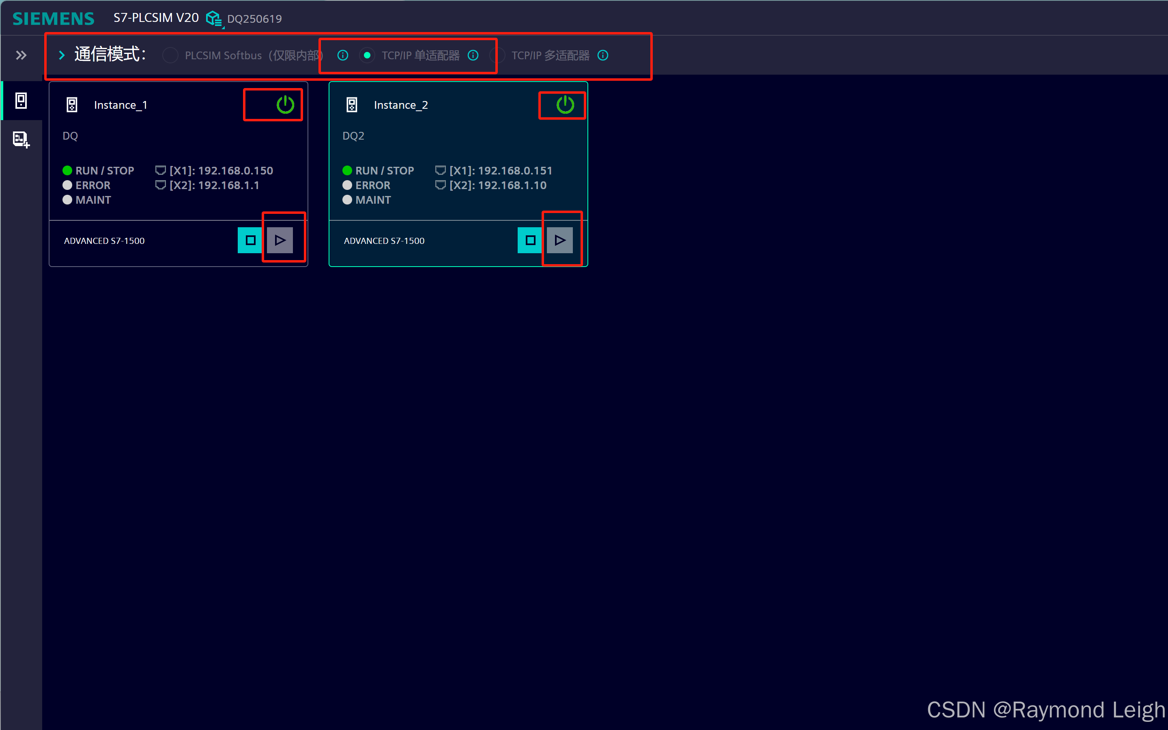Power on Instance_2 using its power icon
Screen dimensions: 1168x730
(564, 105)
